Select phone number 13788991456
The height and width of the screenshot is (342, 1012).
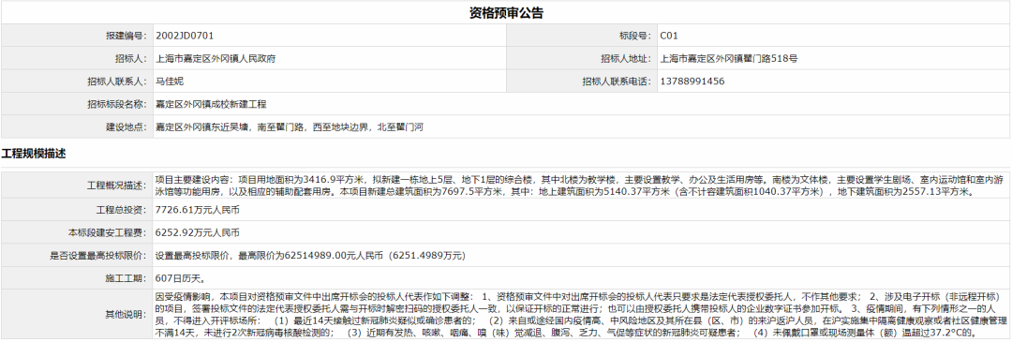692,82
